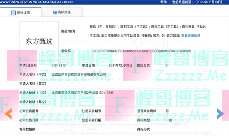
Task: Switch to the 商标流程 tab
Action: (62, 12)
